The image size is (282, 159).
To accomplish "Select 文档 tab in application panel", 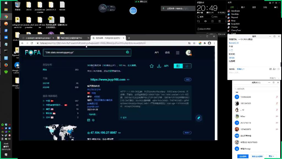I will [x=265, y=7].
